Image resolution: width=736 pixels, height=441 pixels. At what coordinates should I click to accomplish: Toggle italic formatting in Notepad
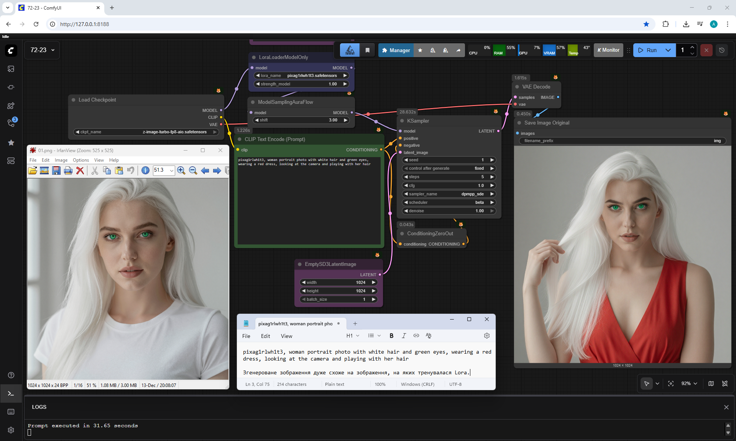(404, 336)
